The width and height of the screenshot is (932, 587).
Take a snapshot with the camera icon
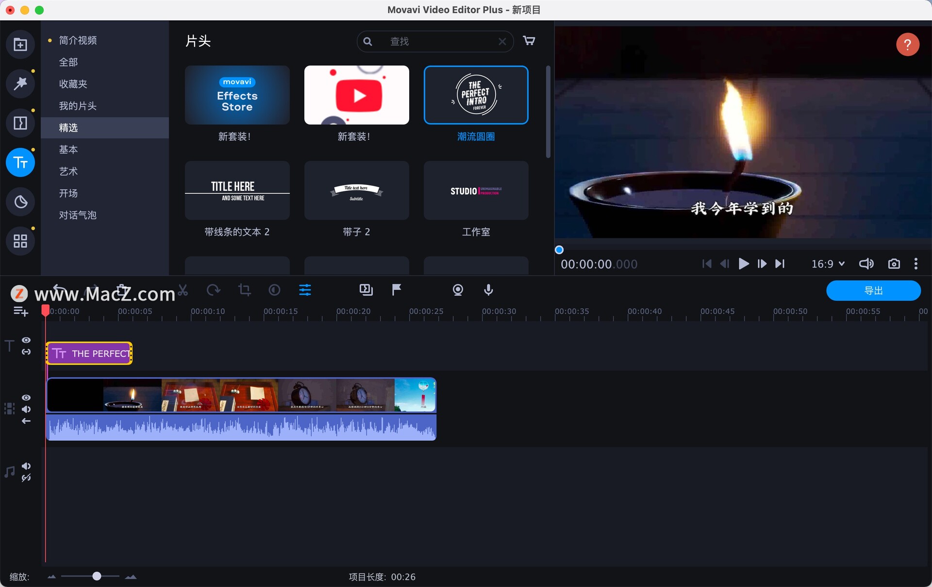click(x=894, y=264)
